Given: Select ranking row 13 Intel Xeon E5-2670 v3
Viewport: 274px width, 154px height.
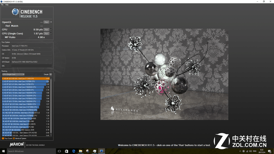Looking at the screenshot, I should coord(26,113).
